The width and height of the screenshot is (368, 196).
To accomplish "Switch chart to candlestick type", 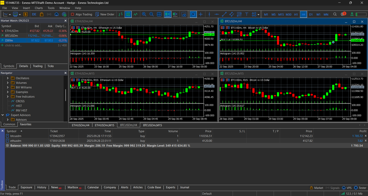I will [128, 14].
